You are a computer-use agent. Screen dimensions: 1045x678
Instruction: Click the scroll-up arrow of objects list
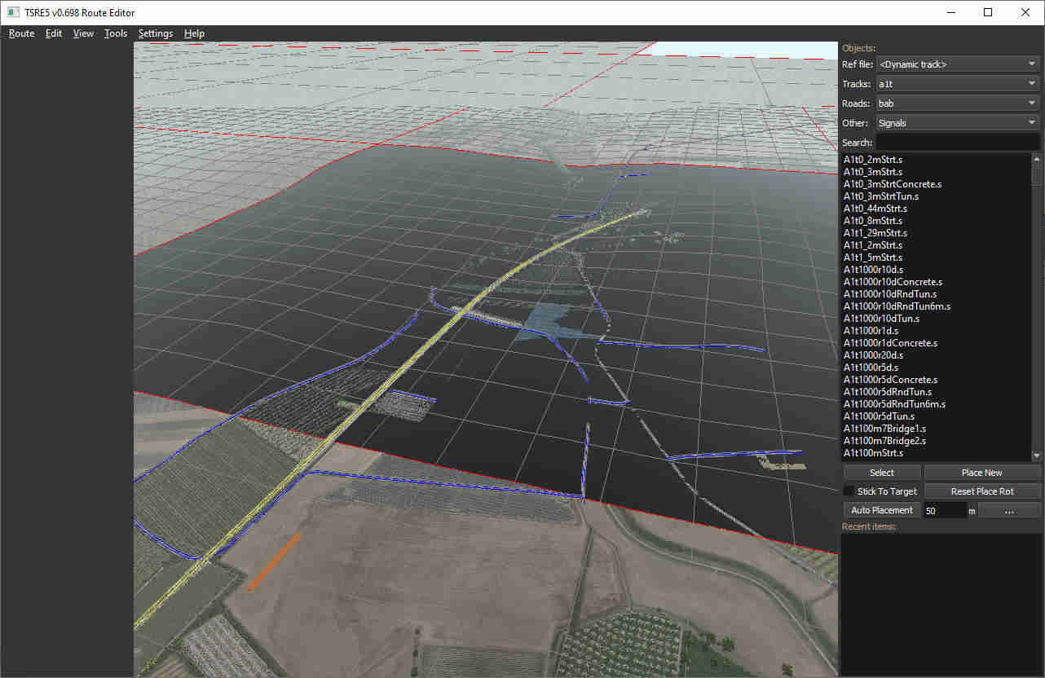tap(1037, 159)
